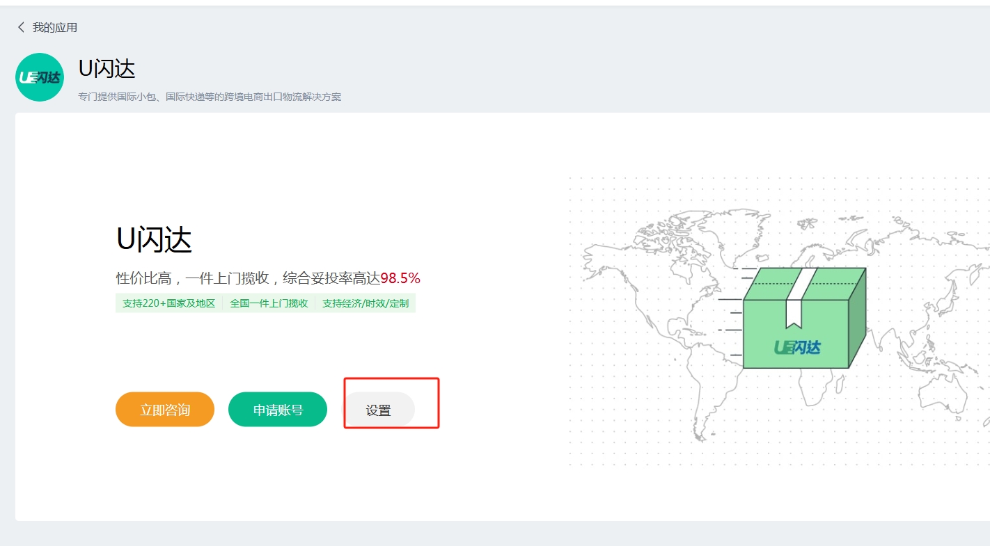Click the 申请账号 green button
The image size is (990, 546).
pos(278,409)
